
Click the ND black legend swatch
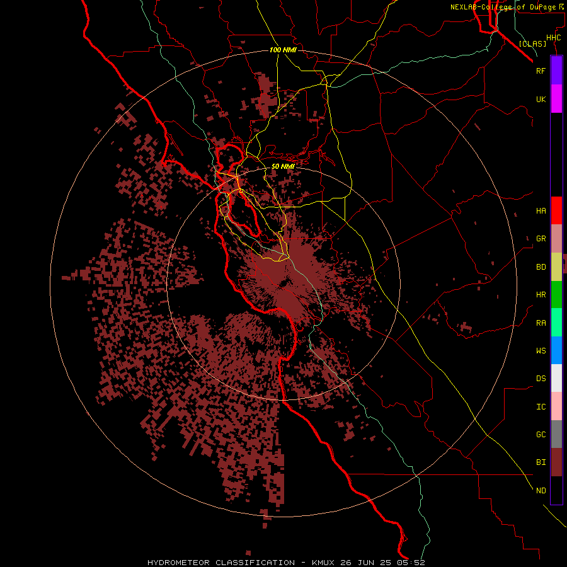coord(556,490)
